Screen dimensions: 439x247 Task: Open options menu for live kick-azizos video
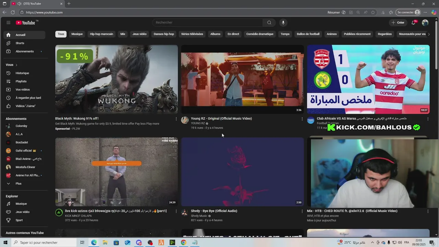pyautogui.click(x=176, y=211)
